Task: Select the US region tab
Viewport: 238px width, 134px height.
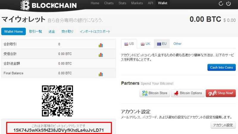Action: click(129, 44)
